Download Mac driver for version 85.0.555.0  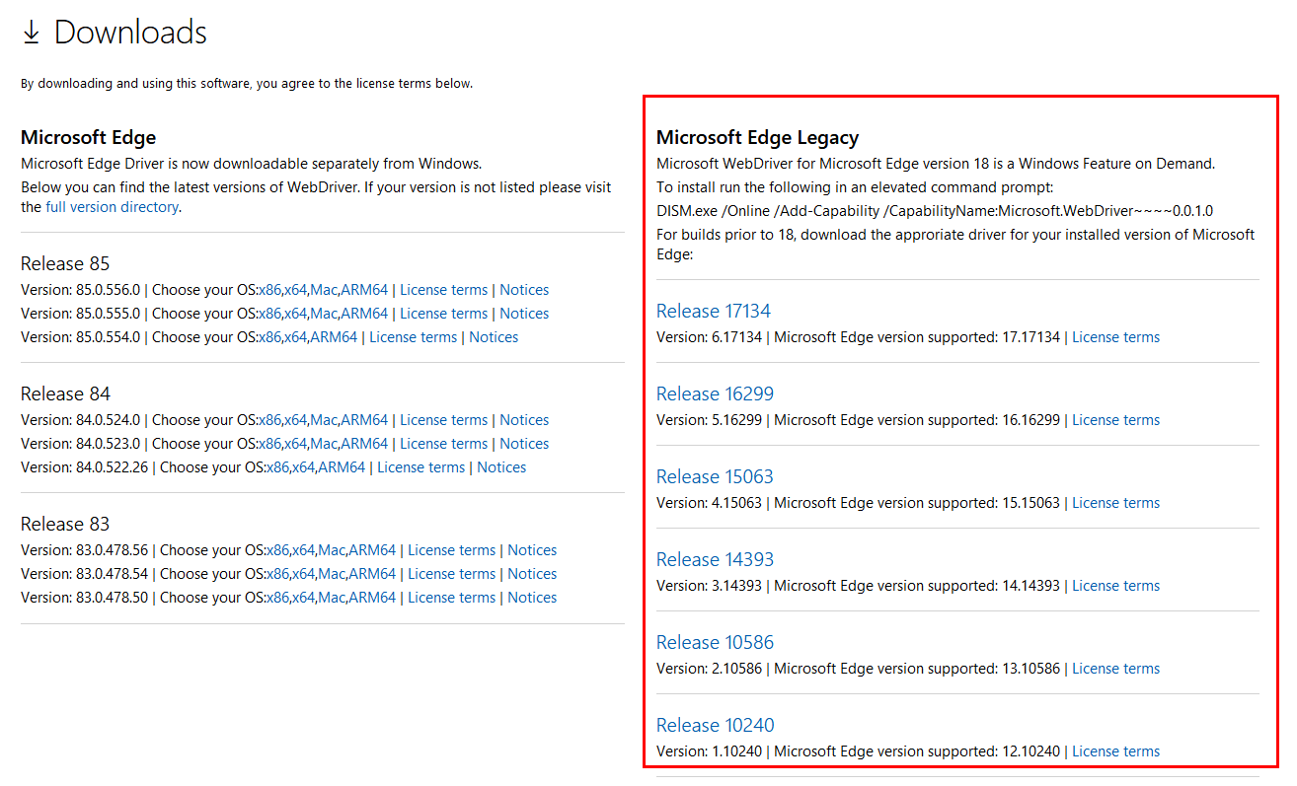point(323,314)
